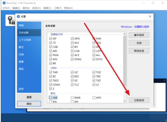The width and height of the screenshot is (167, 122).
Task: Toggle the LZ checkbox
Action: (x=94, y=85)
